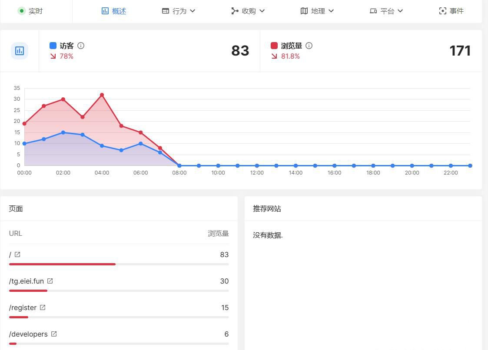
Task: Click the device icon next to 平台
Action: (373, 10)
